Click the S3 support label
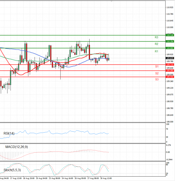Screen dimensions: 175x181 157,79
